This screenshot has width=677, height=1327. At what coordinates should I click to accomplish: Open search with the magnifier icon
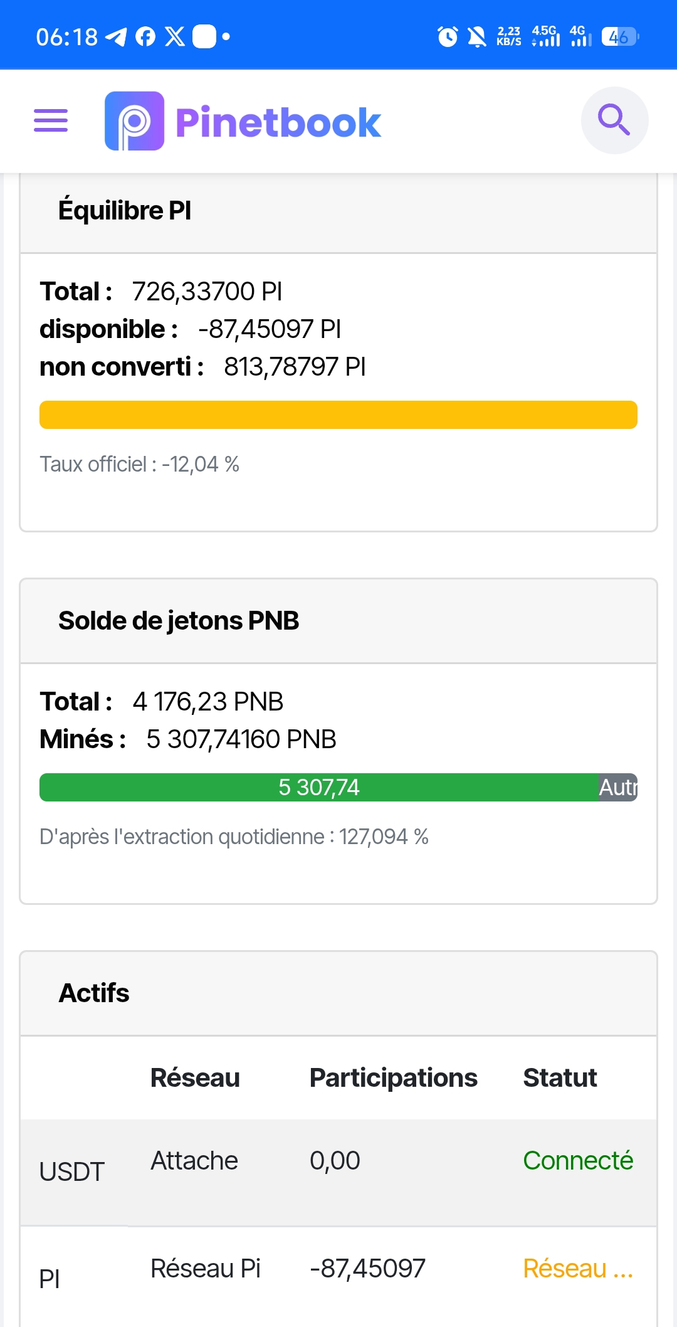614,120
